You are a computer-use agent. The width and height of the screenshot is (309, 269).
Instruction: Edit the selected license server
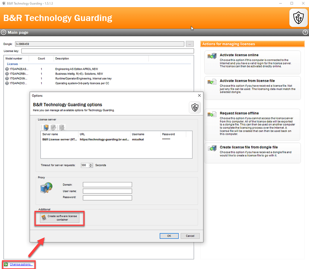click(x=54, y=127)
